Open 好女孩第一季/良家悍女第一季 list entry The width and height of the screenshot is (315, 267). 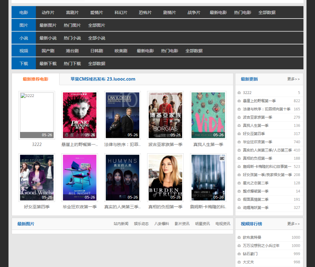[267, 175]
